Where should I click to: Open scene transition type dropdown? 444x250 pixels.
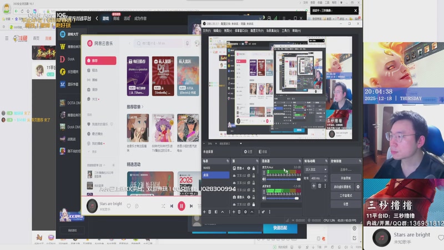[x=316, y=169]
